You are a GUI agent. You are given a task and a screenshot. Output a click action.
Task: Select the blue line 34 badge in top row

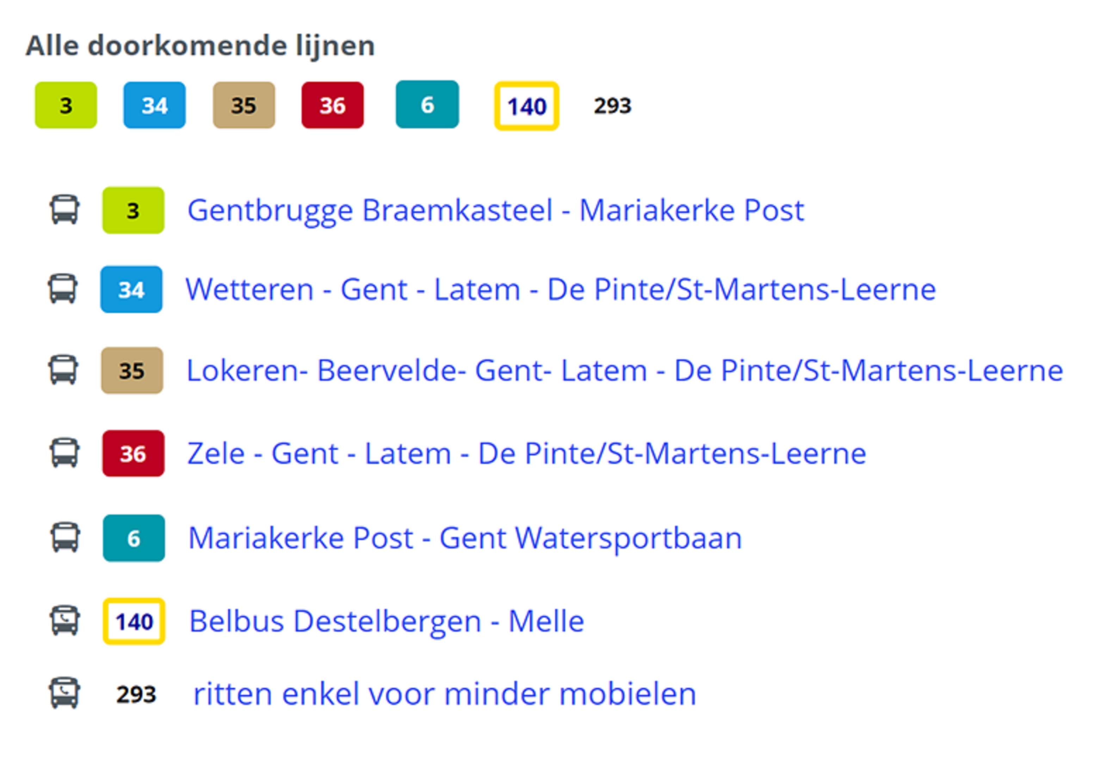pyautogui.click(x=154, y=105)
